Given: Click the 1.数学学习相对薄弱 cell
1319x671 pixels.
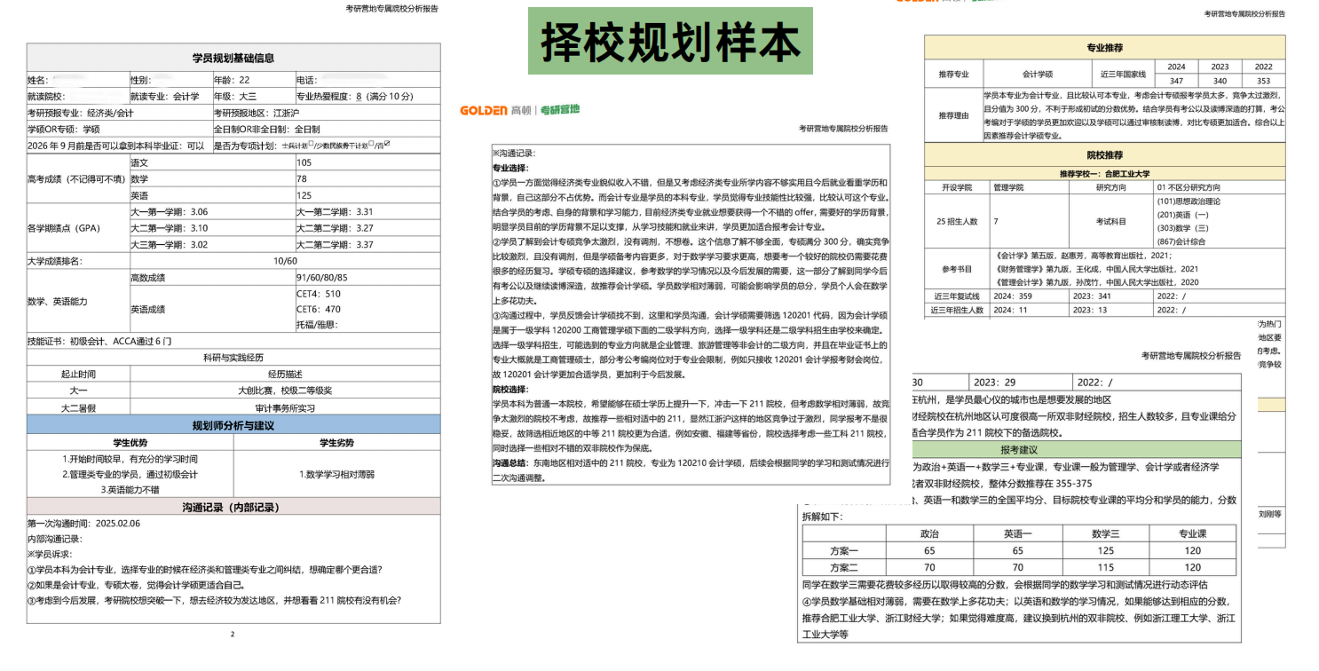Looking at the screenshot, I should point(337,474).
